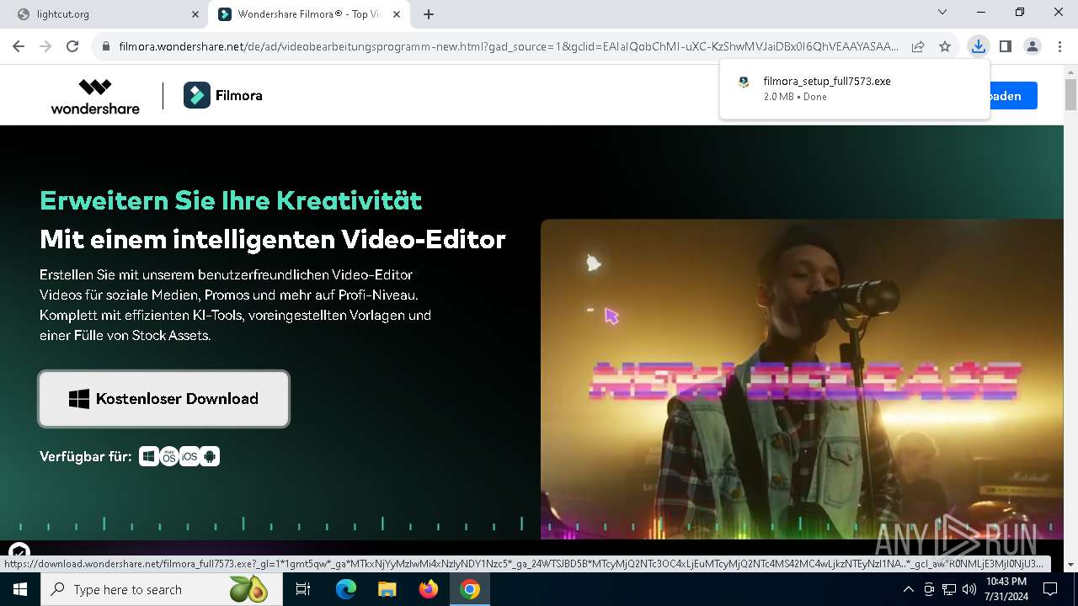Open Chrome tab search dropdown
Image resolution: width=1078 pixels, height=606 pixels.
[x=942, y=13]
